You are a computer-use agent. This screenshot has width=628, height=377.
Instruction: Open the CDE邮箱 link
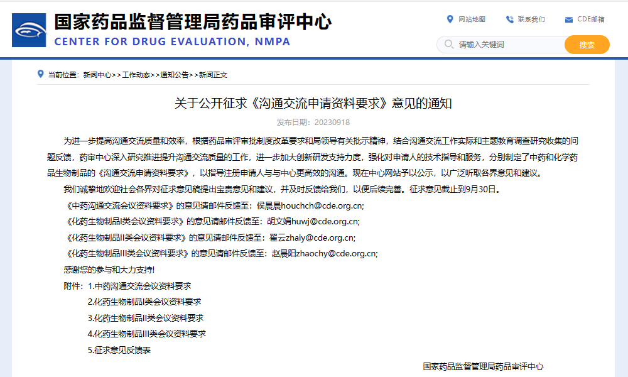(591, 19)
